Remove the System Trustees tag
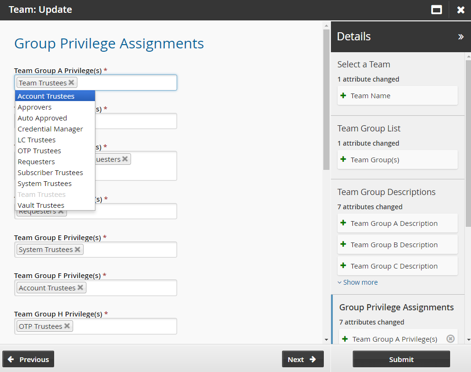Image resolution: width=471 pixels, height=372 pixels. 77,250
